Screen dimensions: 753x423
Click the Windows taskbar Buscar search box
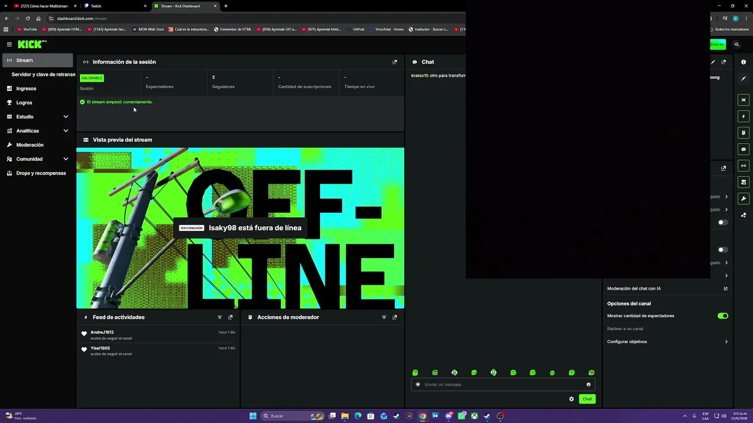[x=292, y=416]
